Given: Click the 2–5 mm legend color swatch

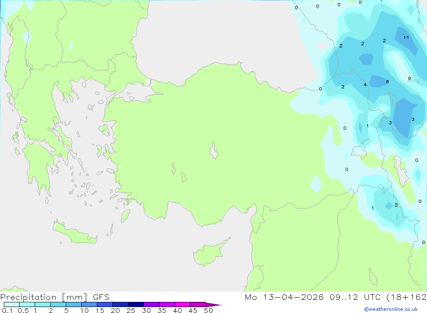Looking at the screenshot, I should click(58, 304).
